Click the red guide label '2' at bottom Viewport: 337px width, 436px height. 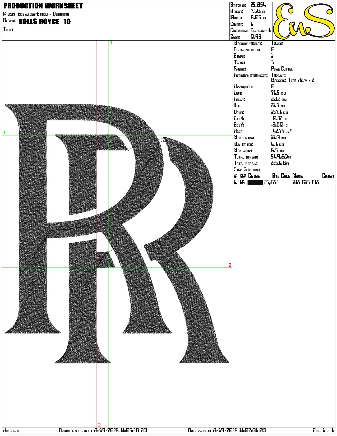(x=99, y=425)
